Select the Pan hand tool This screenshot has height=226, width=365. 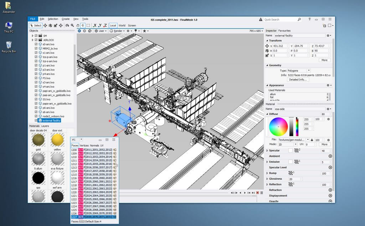click(x=77, y=25)
